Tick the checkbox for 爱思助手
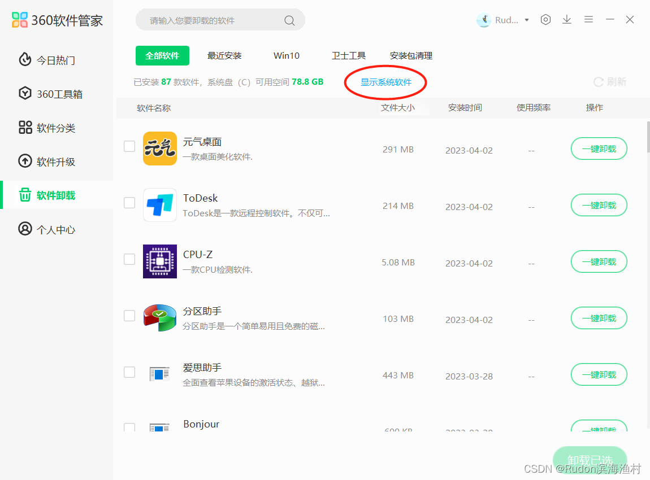The height and width of the screenshot is (480, 650). tap(129, 372)
